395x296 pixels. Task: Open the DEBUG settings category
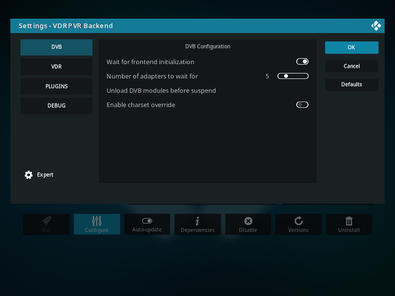tap(56, 106)
